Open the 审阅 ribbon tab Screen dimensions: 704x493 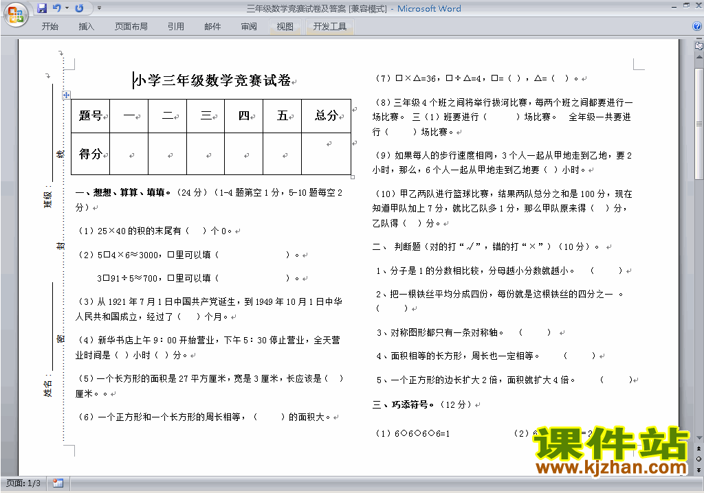click(249, 27)
